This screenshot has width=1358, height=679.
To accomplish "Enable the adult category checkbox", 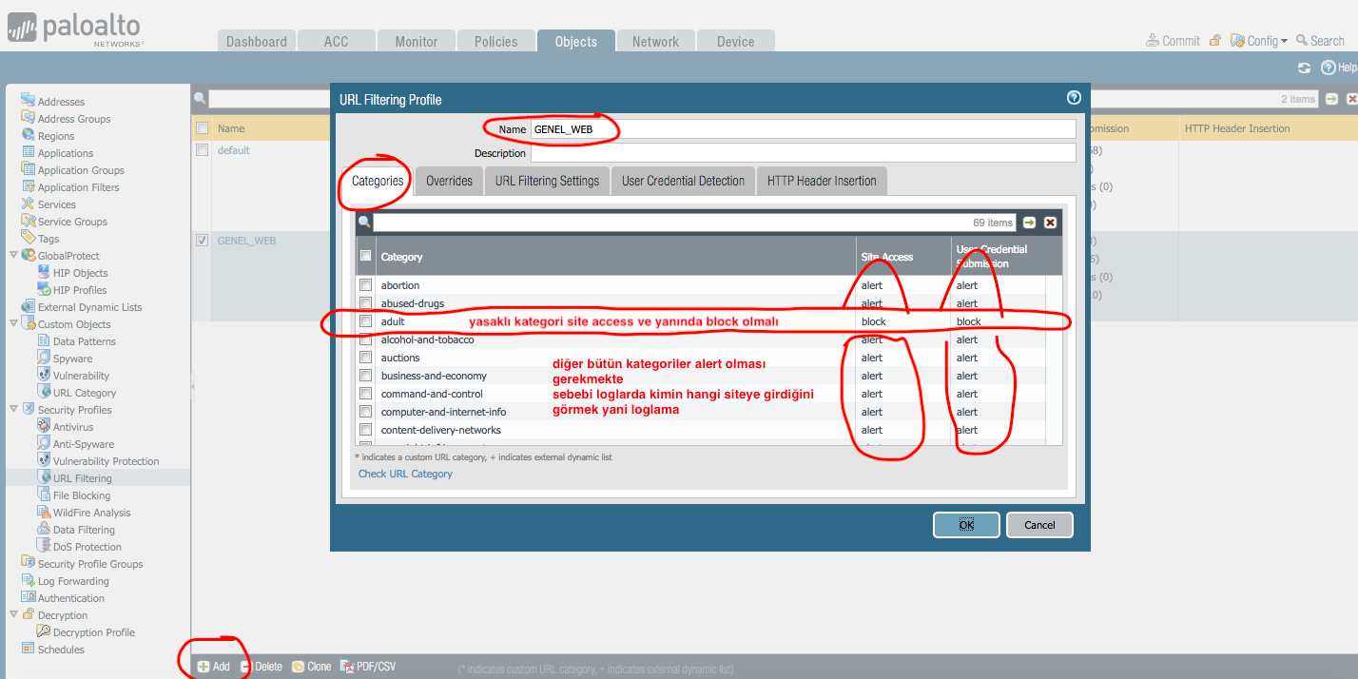I will coord(366,320).
